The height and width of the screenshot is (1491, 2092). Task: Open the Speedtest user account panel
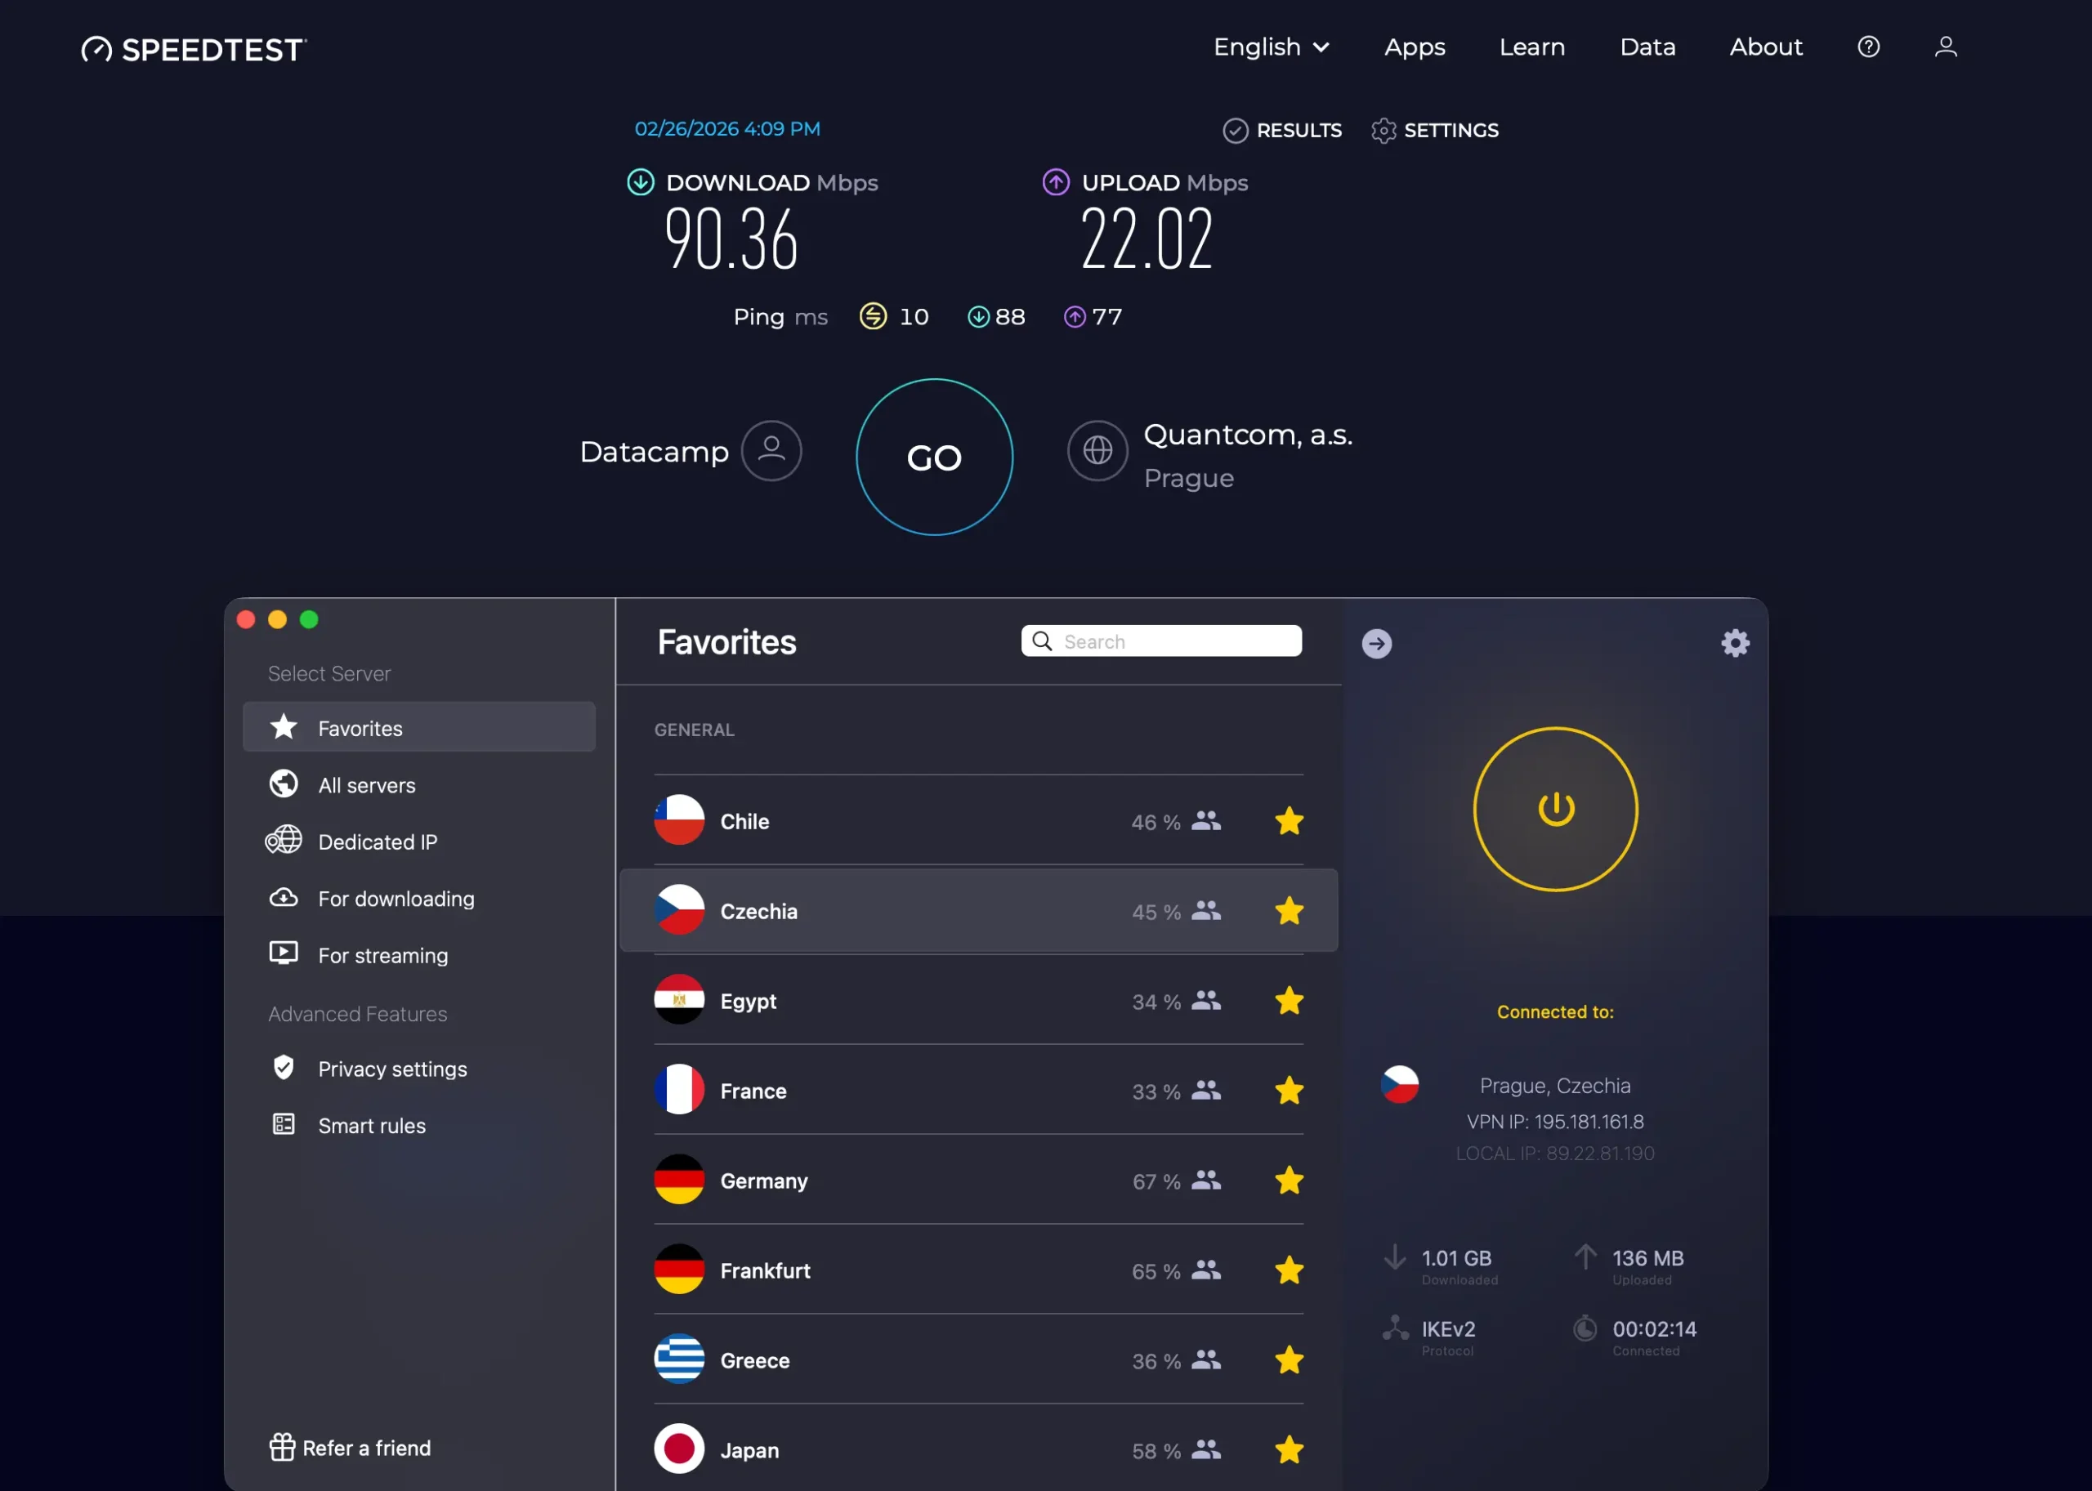click(1945, 47)
